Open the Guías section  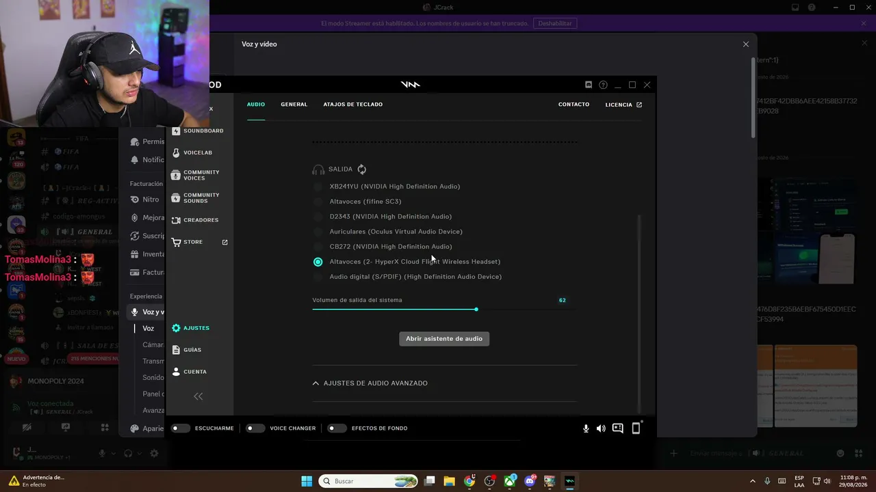coord(187,350)
